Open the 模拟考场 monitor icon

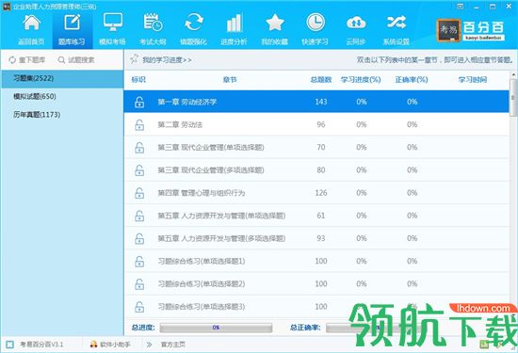tap(113, 23)
